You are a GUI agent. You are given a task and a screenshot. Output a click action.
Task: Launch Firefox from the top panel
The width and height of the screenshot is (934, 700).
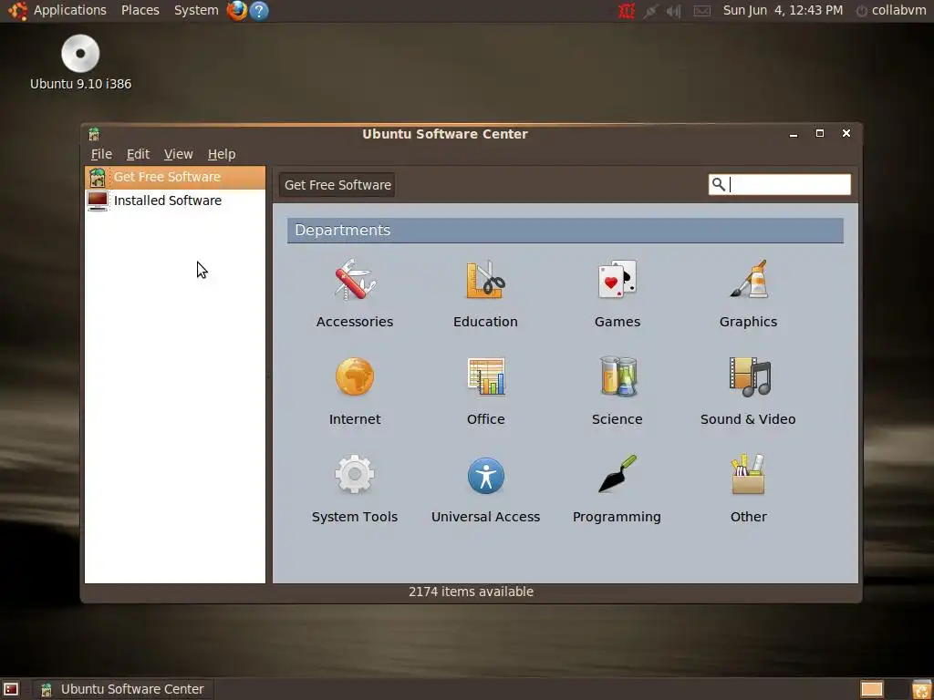point(236,10)
